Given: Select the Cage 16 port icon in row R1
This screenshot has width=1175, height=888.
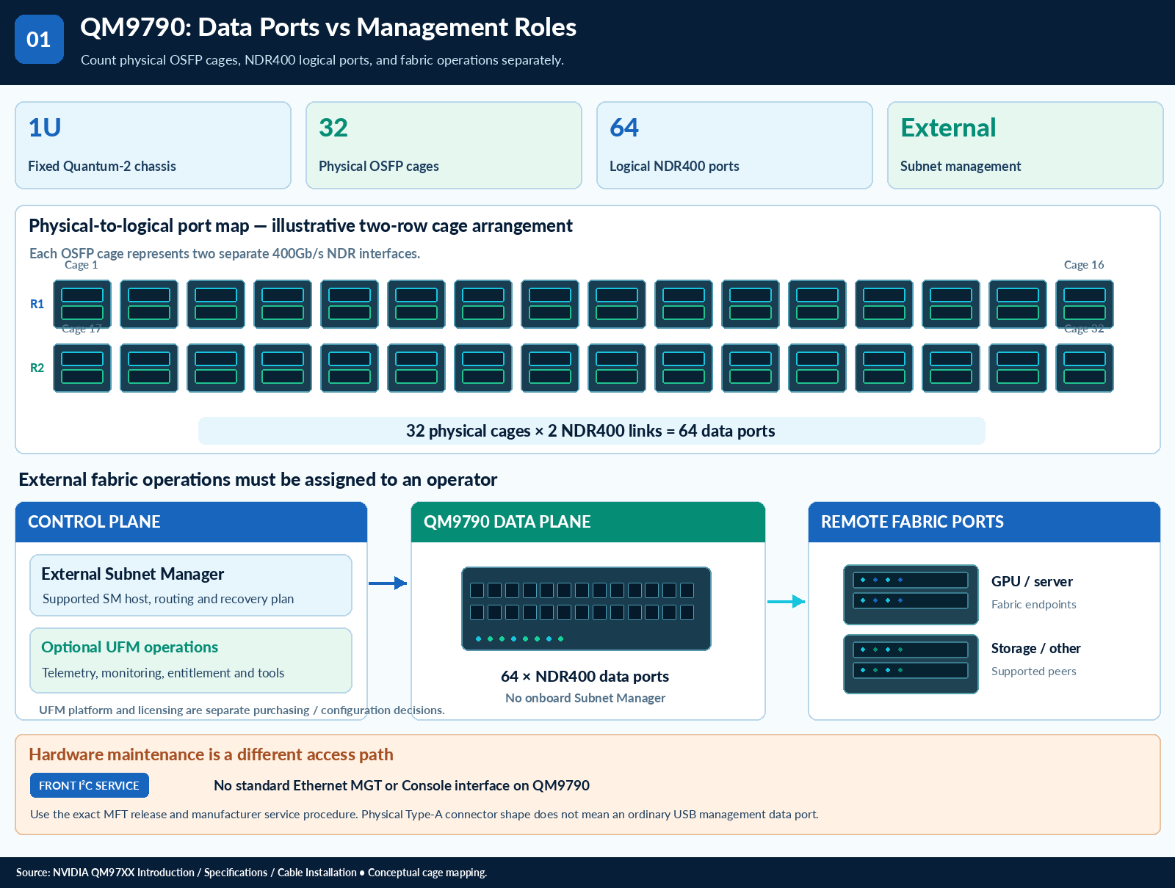Looking at the screenshot, I should click(x=1085, y=304).
